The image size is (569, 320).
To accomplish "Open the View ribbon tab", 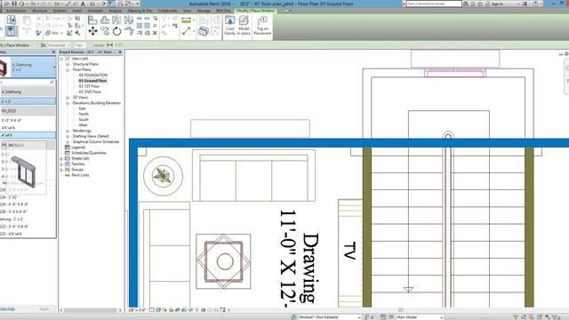I will (x=187, y=11).
